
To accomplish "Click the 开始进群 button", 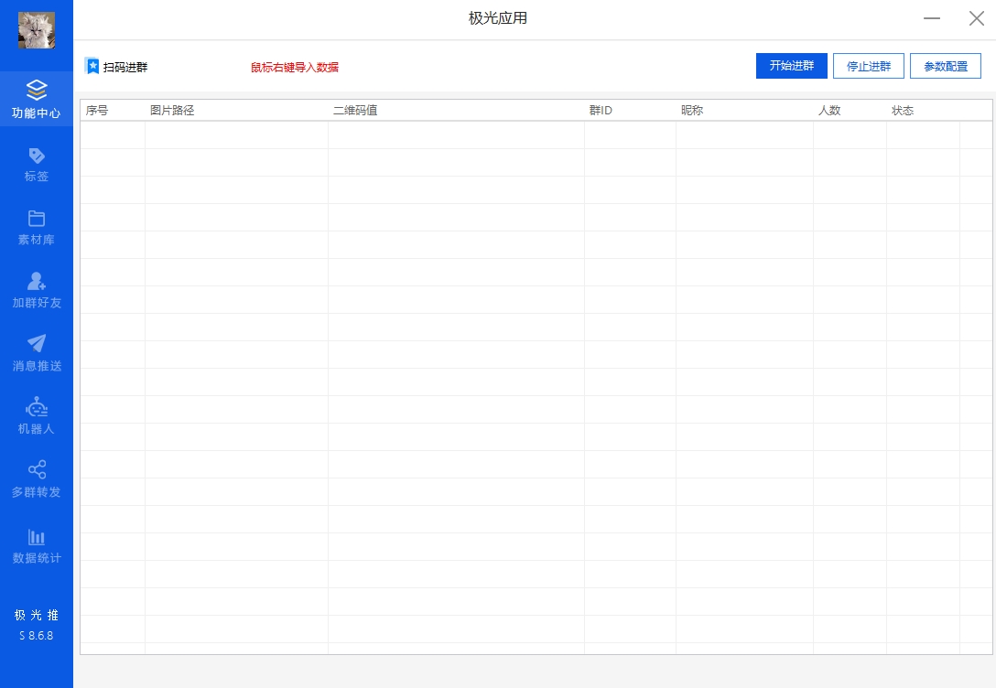I will point(792,66).
